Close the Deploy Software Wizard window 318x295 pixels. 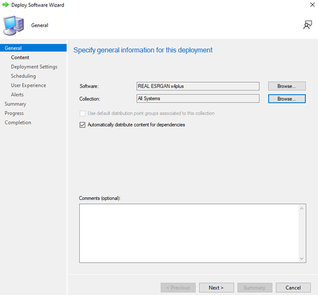tap(312, 4)
